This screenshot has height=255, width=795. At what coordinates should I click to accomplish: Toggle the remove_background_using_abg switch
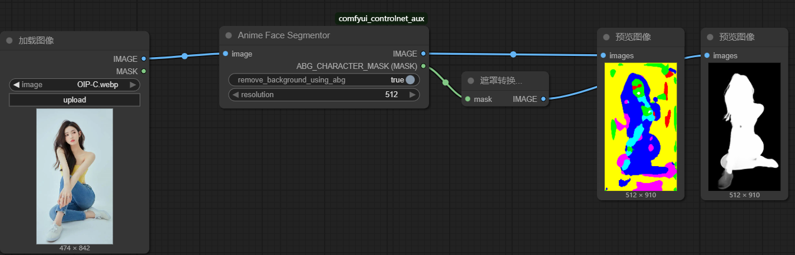(410, 80)
